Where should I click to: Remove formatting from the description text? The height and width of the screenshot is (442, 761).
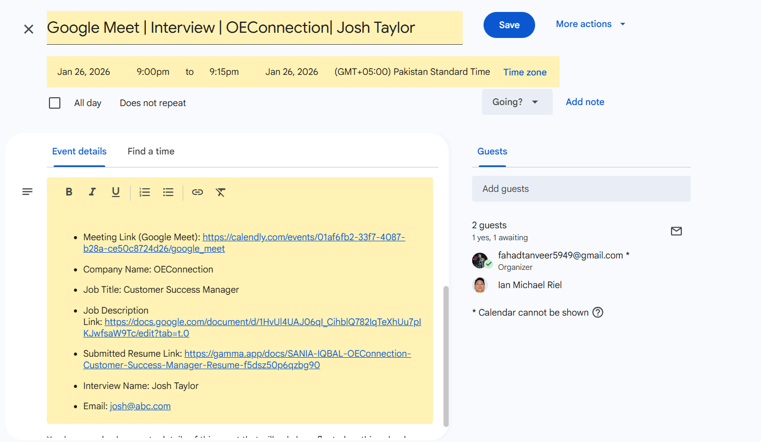(x=221, y=192)
